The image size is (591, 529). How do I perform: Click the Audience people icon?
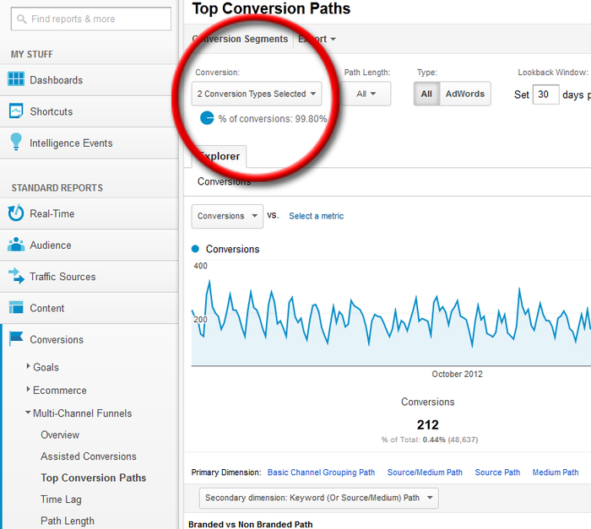(x=16, y=245)
